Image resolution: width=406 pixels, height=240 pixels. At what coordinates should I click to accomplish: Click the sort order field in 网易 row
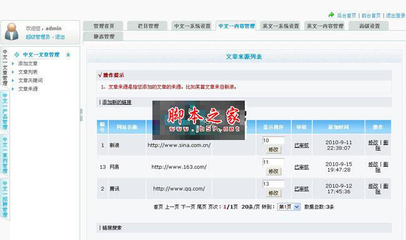(x=274, y=162)
